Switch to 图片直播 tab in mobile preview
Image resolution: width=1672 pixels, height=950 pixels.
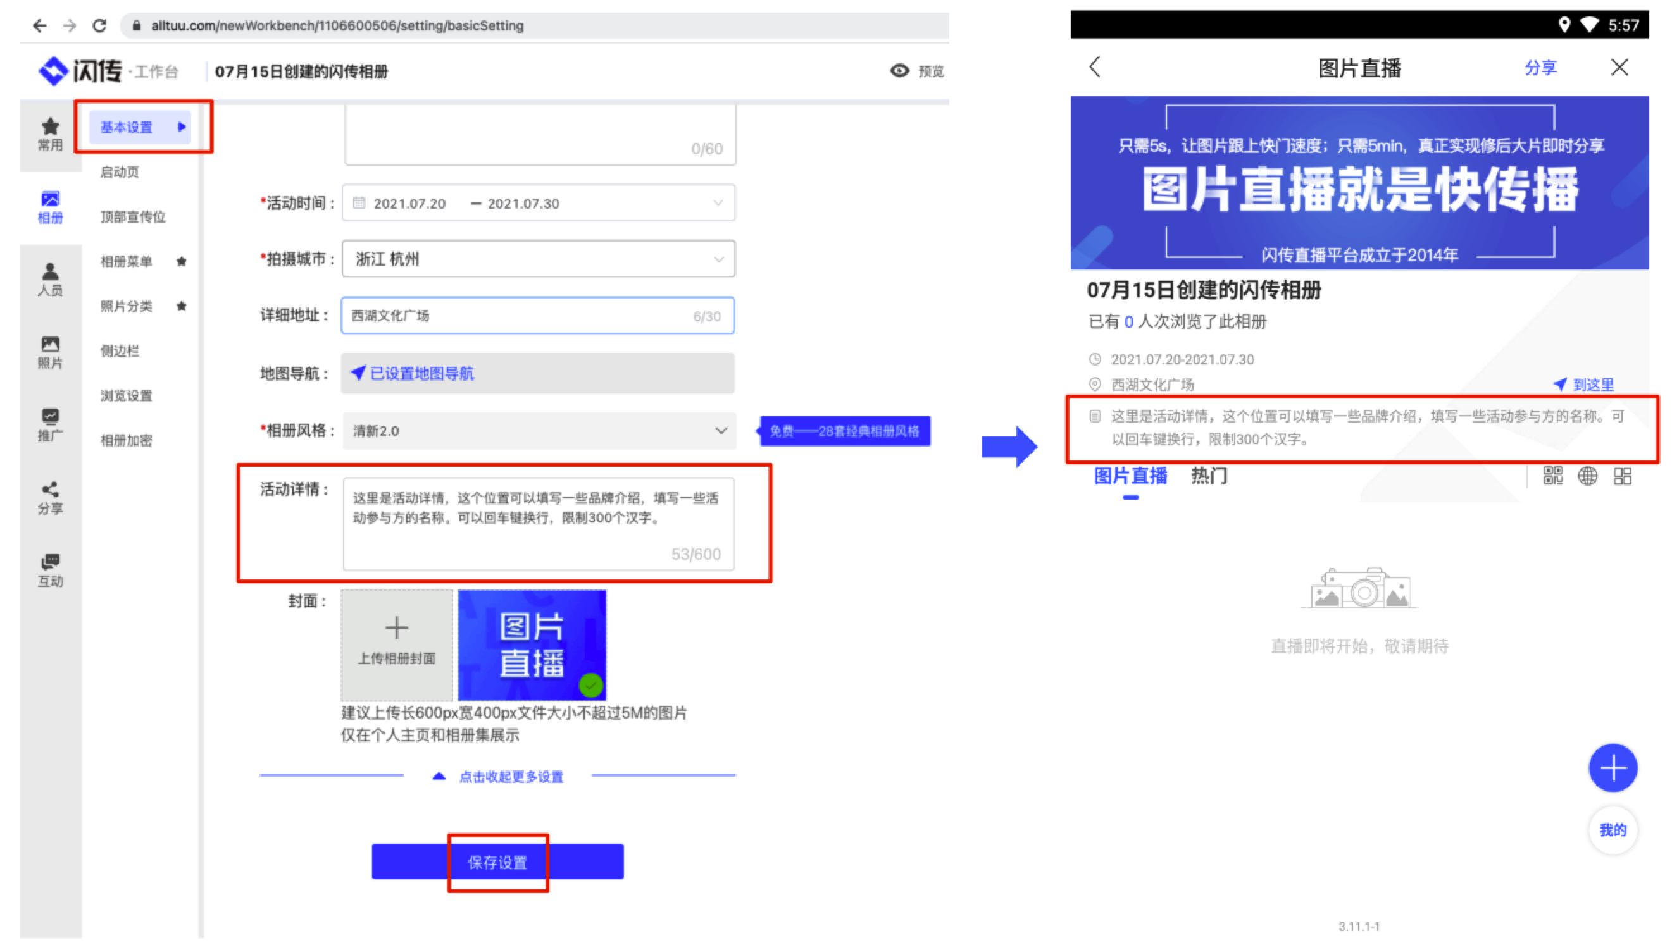tap(1130, 476)
